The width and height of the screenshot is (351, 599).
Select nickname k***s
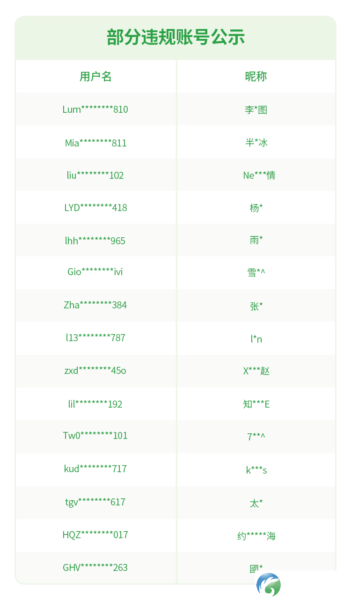point(256,470)
